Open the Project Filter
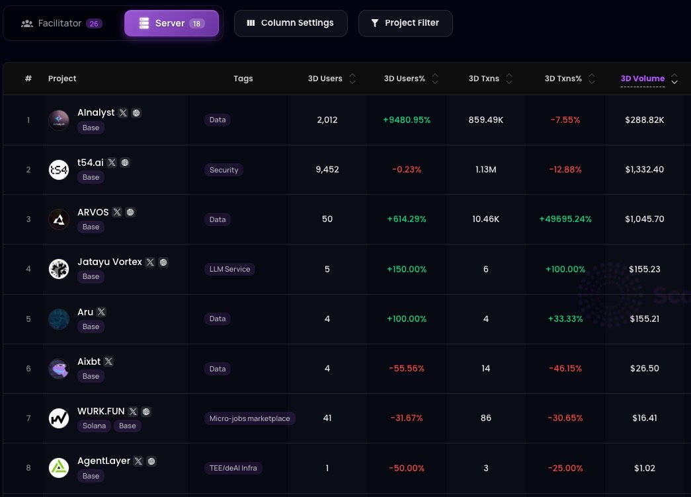The width and height of the screenshot is (691, 497). 405,23
